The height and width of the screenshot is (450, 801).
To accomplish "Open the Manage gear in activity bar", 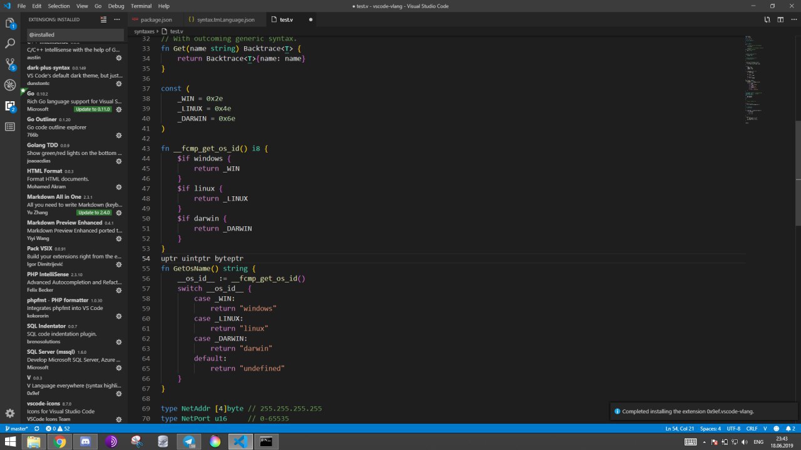I will coord(10,413).
